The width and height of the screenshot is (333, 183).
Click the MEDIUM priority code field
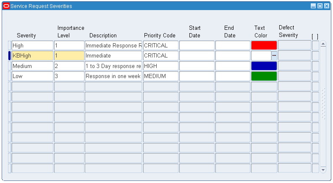click(x=161, y=76)
